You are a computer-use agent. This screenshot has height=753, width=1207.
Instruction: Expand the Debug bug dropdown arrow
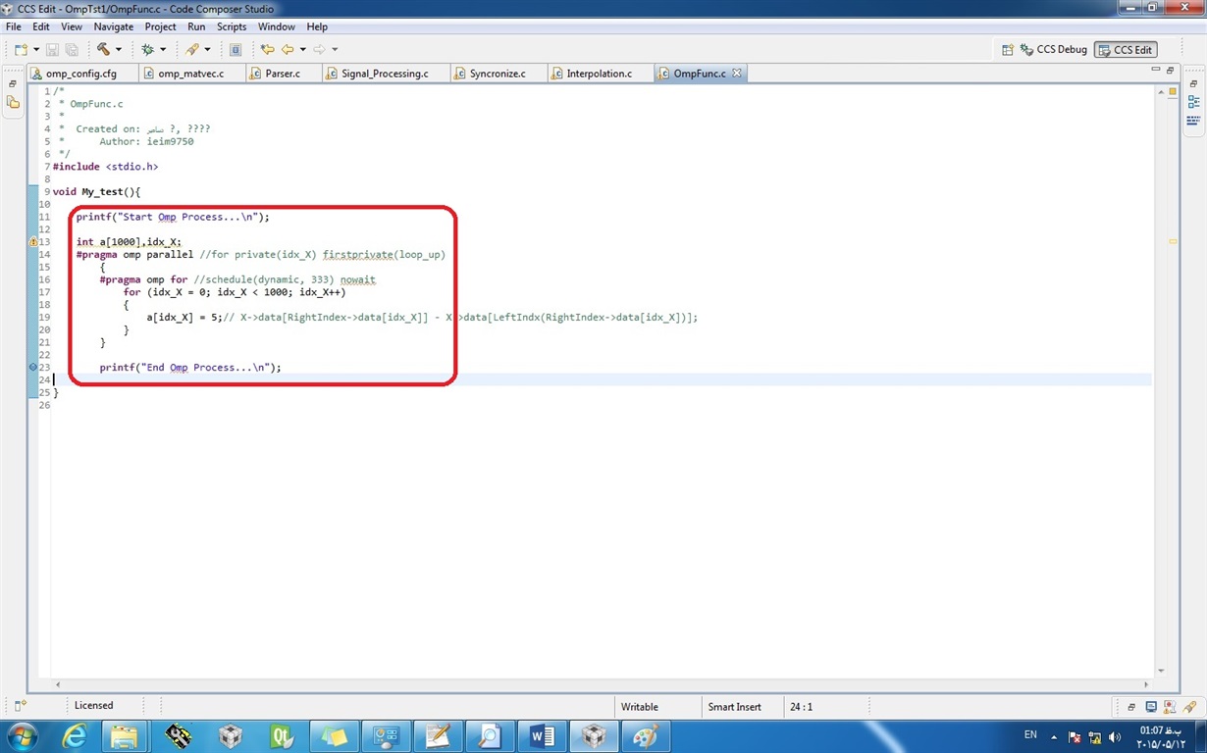coord(163,49)
